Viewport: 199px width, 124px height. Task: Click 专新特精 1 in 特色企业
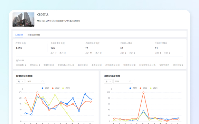[x=164, y=65]
